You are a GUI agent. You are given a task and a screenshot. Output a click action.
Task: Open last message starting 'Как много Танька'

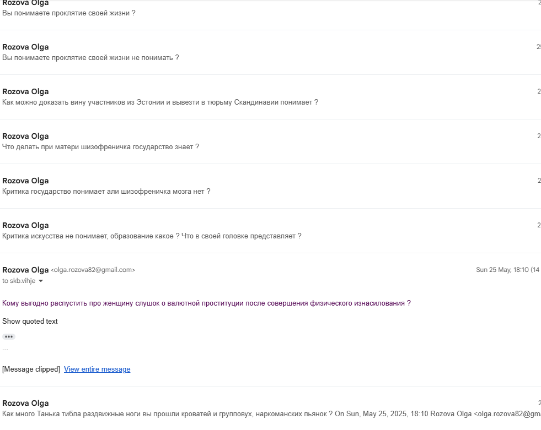coord(270,409)
